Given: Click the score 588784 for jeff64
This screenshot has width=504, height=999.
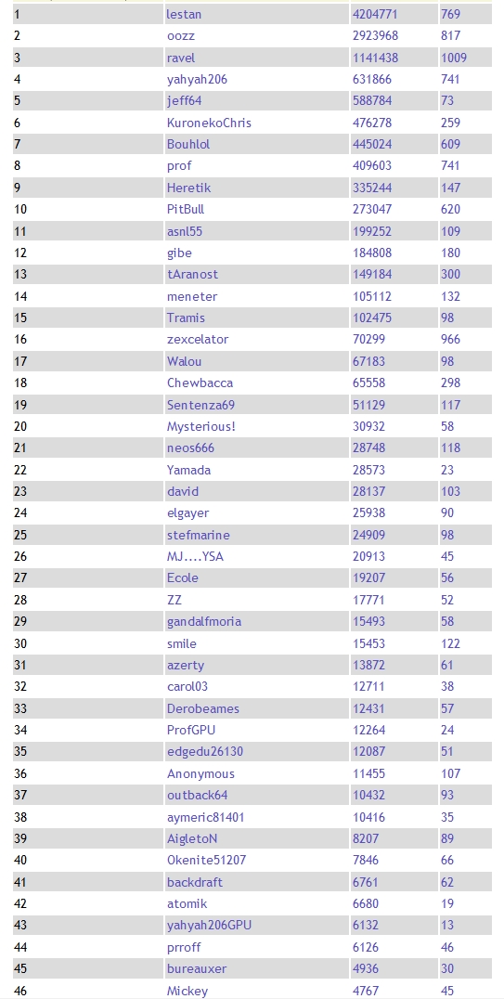Looking at the screenshot, I should [x=372, y=100].
